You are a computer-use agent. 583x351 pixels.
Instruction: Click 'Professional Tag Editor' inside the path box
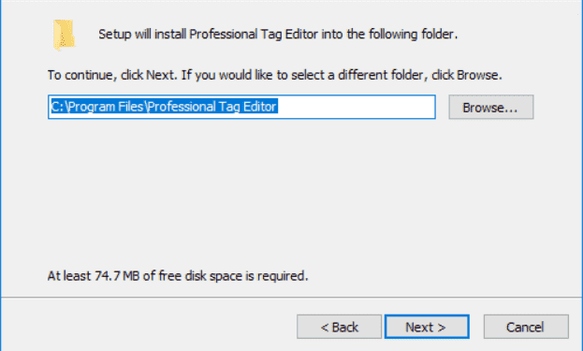tap(212, 107)
